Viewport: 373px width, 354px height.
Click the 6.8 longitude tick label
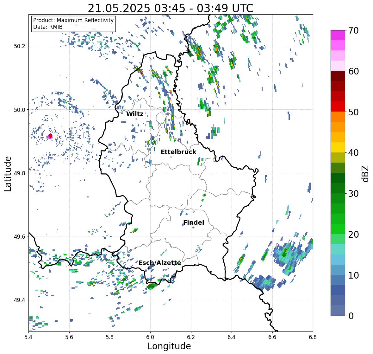[313, 337]
